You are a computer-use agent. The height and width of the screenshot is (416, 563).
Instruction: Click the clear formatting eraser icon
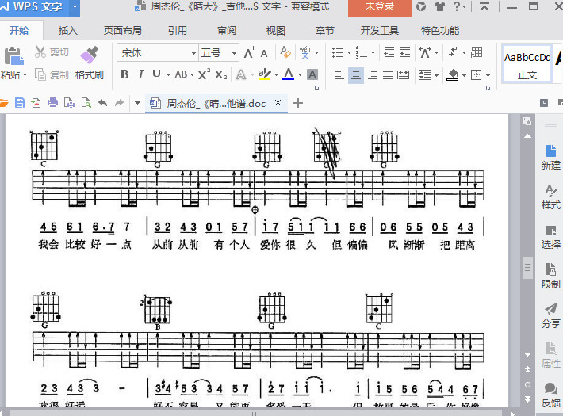(285, 52)
